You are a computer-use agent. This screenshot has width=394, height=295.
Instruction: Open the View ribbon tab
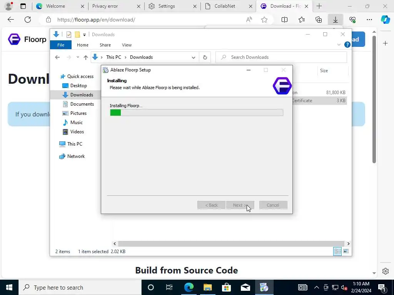click(x=127, y=45)
